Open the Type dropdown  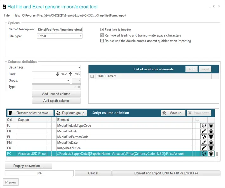point(75,87)
